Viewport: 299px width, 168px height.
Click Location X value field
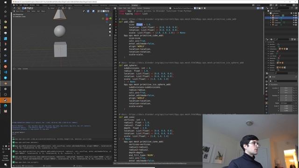(286, 88)
